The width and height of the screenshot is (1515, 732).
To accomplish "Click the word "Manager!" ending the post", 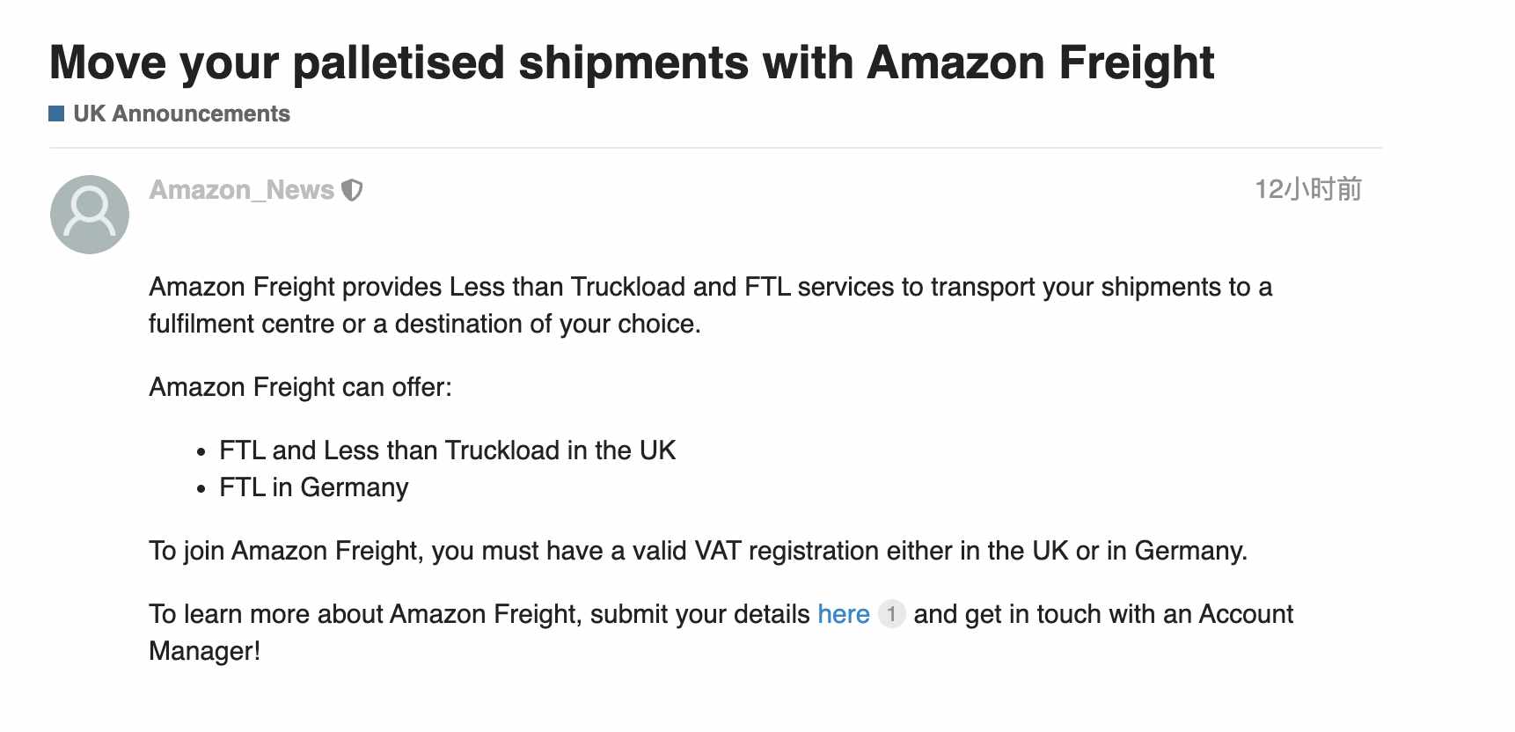I will click(204, 651).
